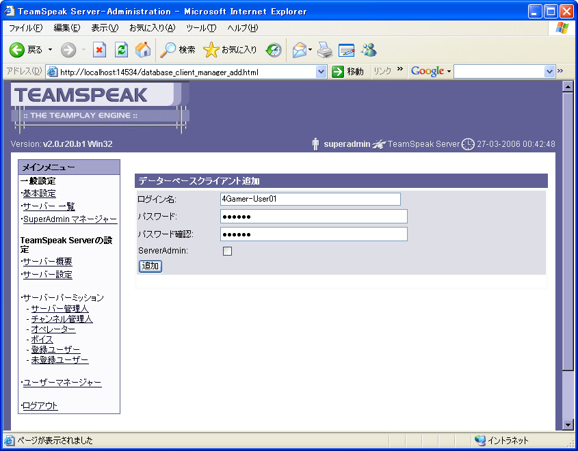Open the Search (検索) magnifier icon
This screenshot has height=451, width=578.
168,50
